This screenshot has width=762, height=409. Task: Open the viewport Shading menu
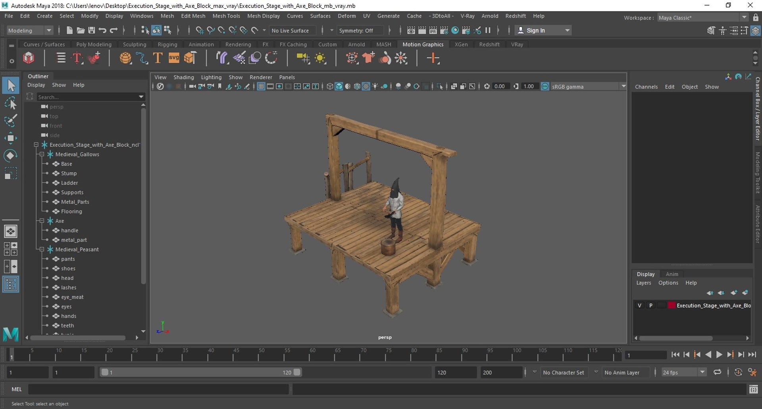183,77
